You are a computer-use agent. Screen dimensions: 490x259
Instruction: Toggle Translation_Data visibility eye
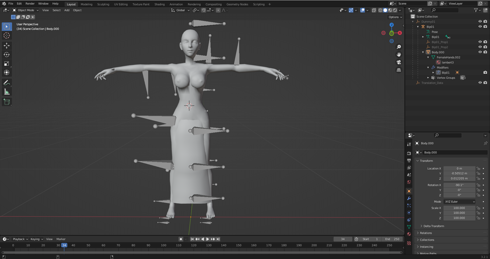pyautogui.click(x=480, y=83)
